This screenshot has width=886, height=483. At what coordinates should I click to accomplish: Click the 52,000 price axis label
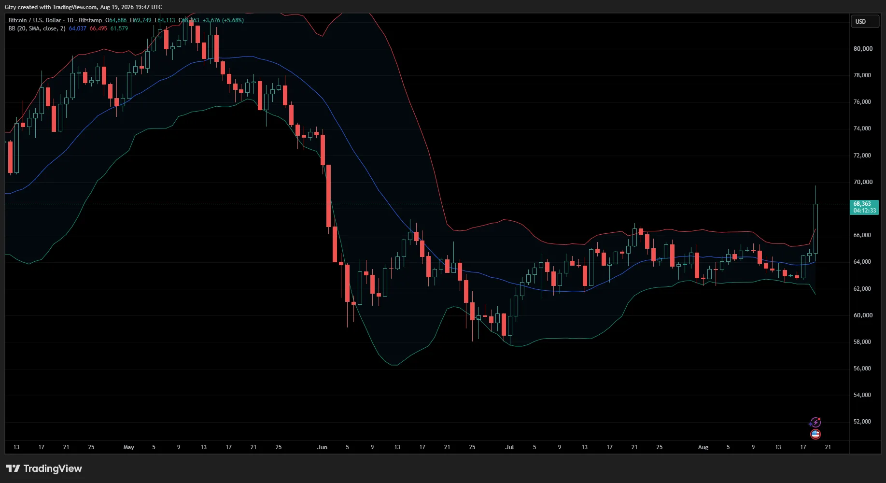pos(863,422)
